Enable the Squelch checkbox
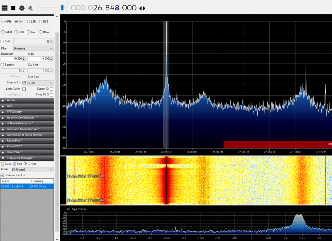The width and height of the screenshot is (332, 241). coord(2,65)
